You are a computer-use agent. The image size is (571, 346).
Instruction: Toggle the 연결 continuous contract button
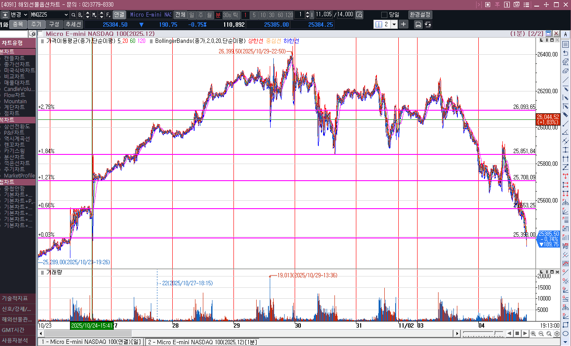point(119,14)
